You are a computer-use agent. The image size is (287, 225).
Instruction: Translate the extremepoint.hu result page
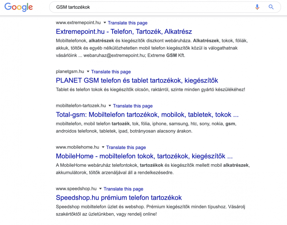coord(128,23)
